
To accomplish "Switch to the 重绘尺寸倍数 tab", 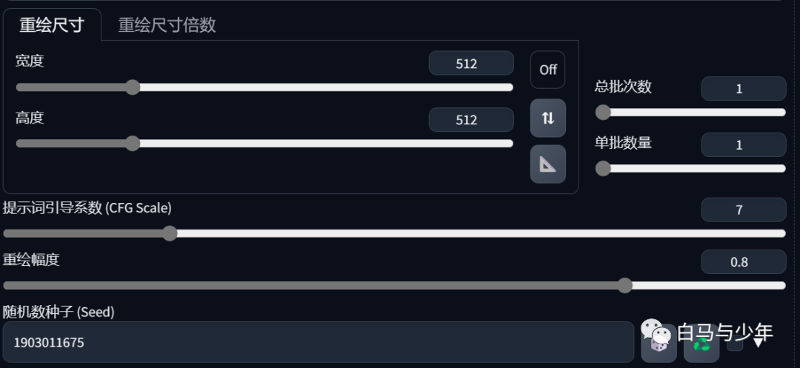I will point(167,25).
